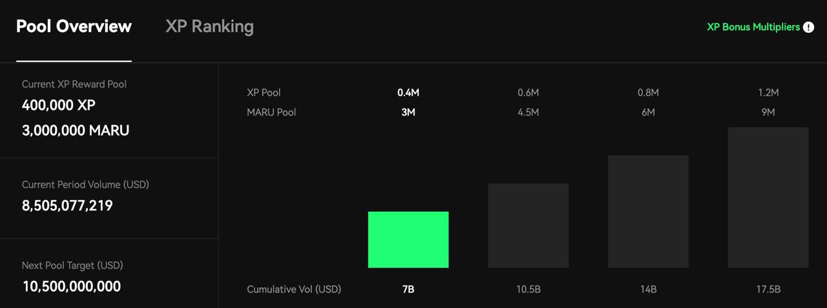
Task: Click the 400,000 XP reward value
Action: [59, 105]
